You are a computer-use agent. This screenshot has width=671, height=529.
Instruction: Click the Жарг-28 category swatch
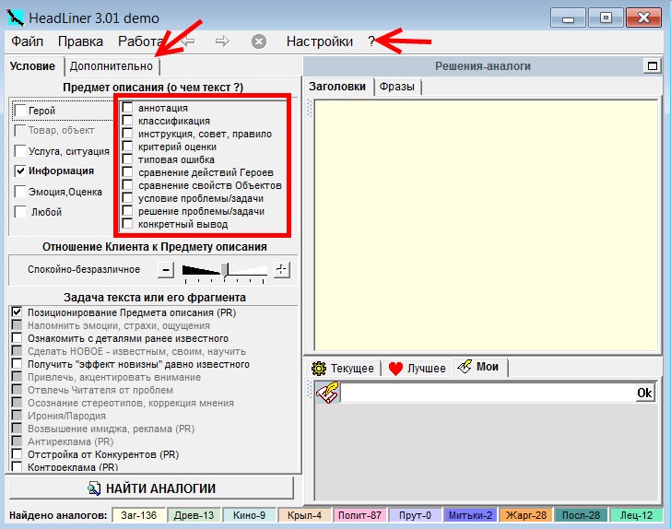coord(526,515)
